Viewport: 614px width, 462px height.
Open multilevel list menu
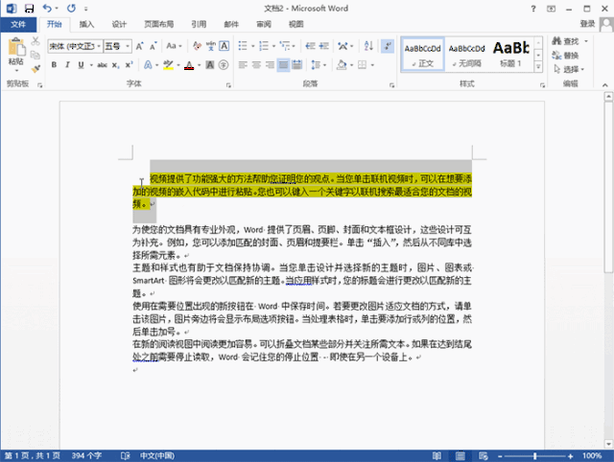(x=288, y=46)
